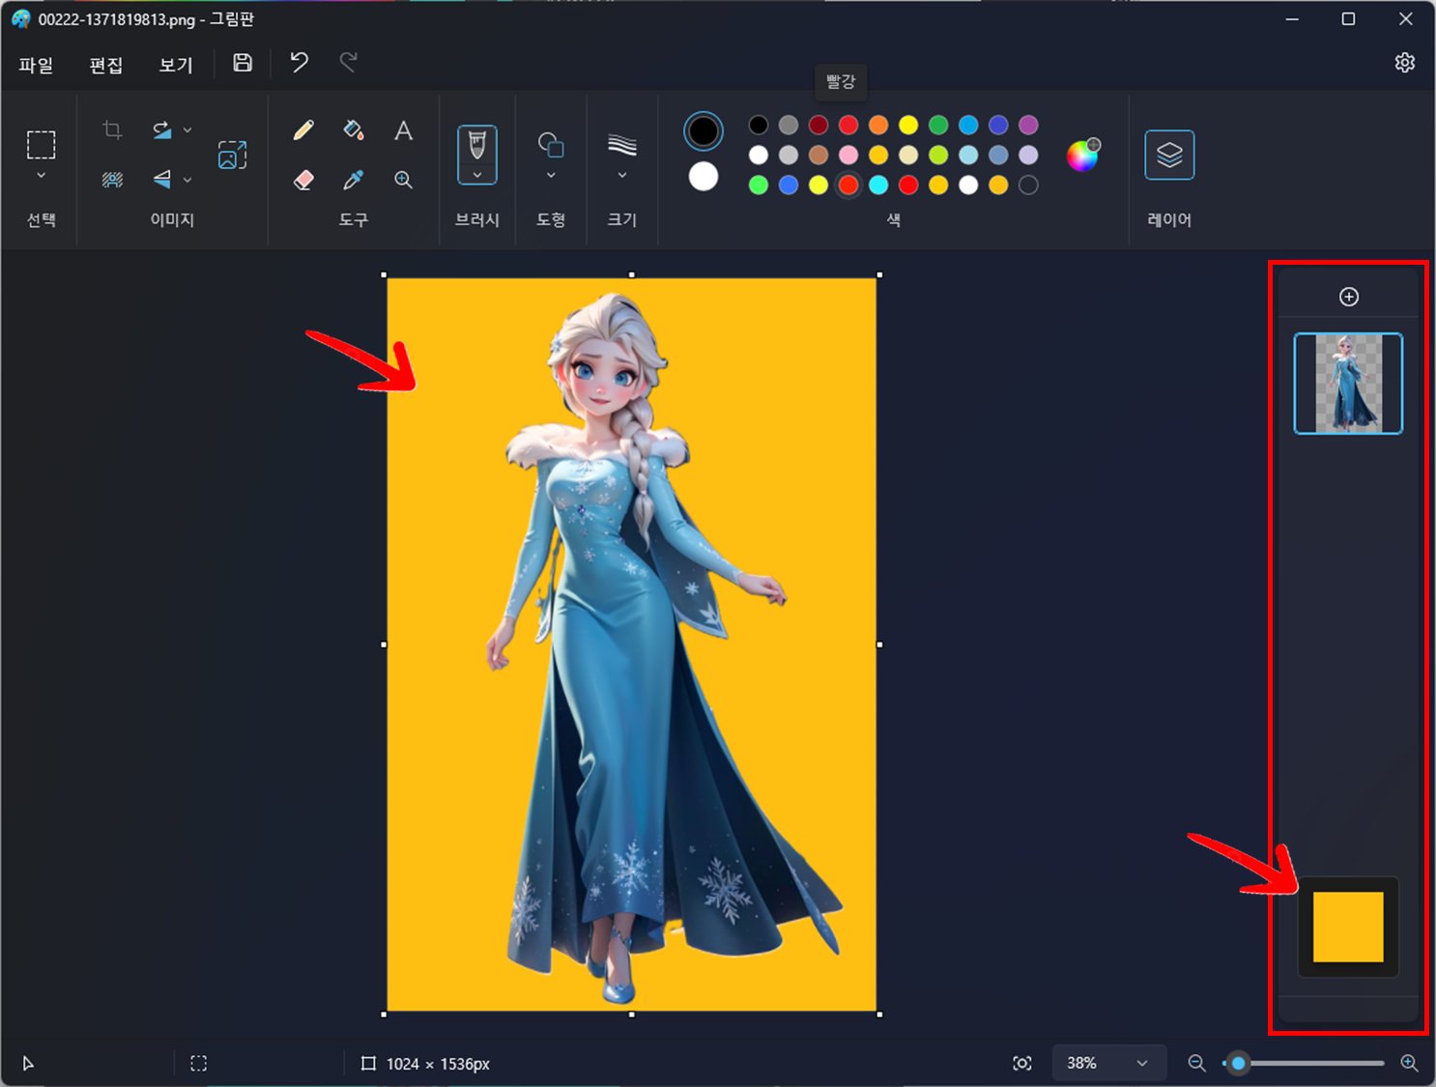Click the shapes icon

coord(551,144)
